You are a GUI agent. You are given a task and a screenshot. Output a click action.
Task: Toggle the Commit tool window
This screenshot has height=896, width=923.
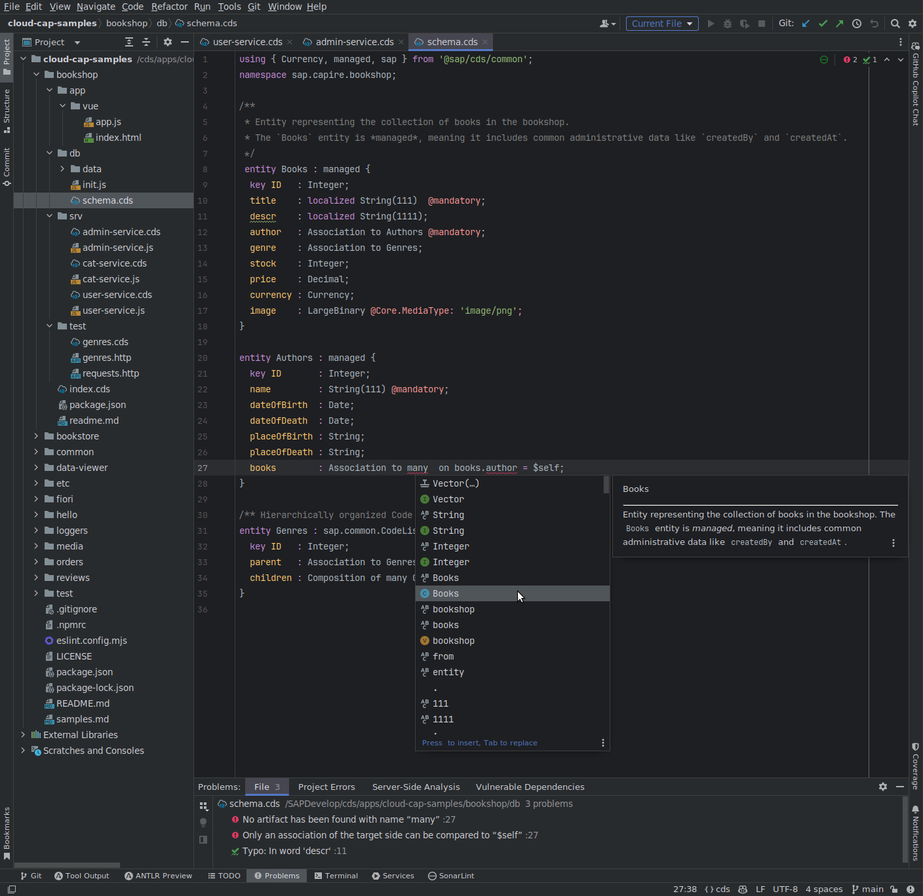[7, 166]
